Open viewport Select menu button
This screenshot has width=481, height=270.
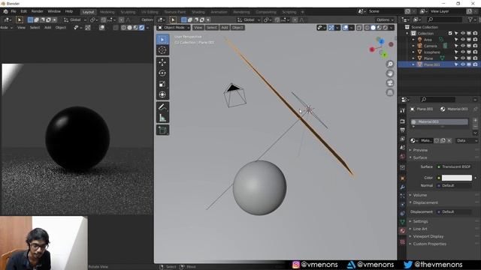tap(211, 28)
